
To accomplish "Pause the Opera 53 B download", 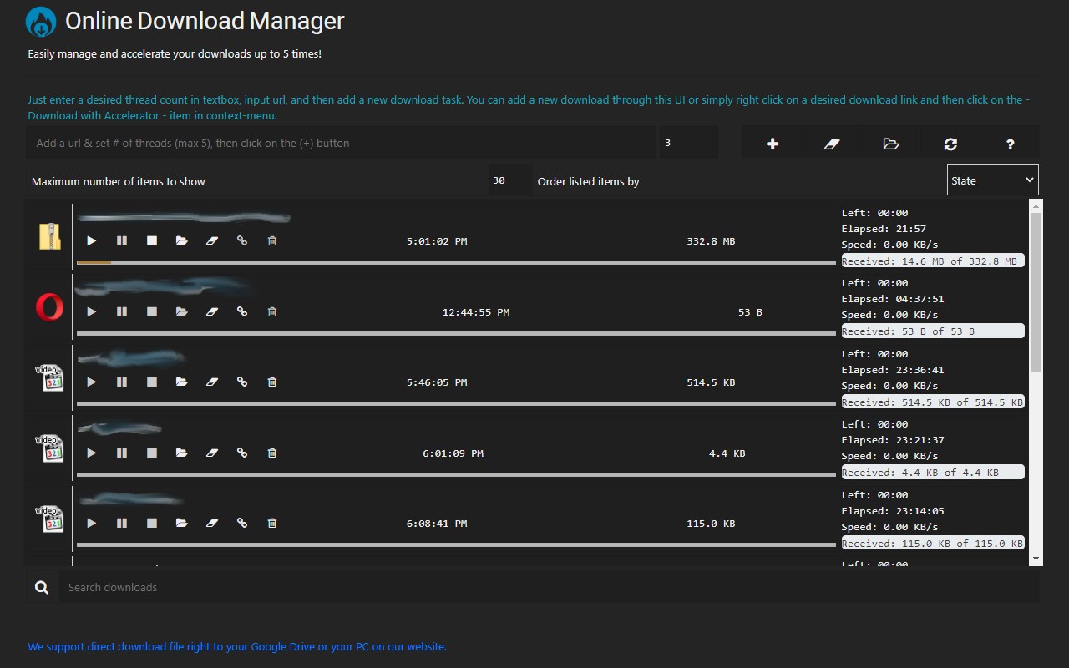I will 122,312.
